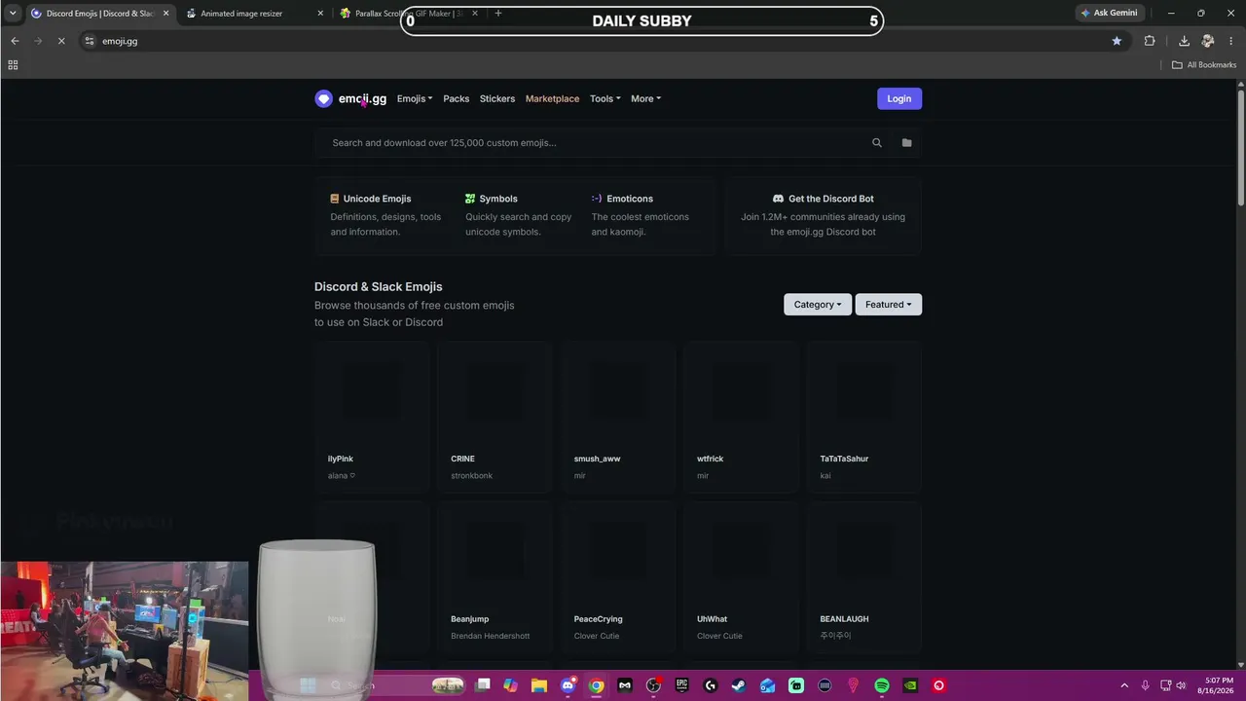
Task: Open the Chrome extensions puzzle icon
Action: (x=1150, y=41)
